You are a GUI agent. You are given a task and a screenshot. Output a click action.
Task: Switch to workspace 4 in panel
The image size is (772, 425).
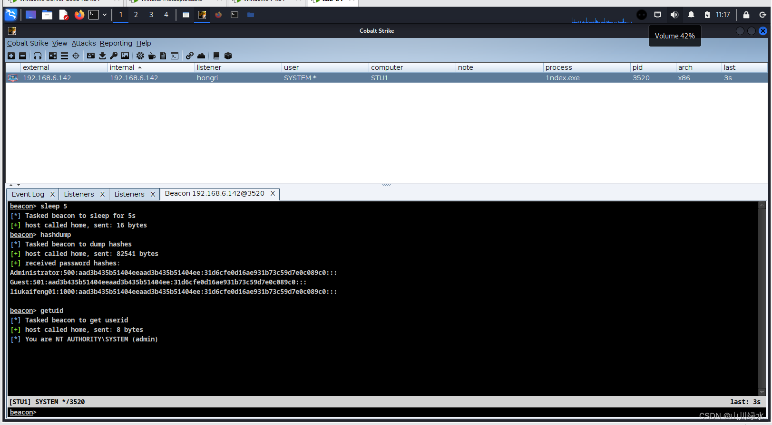coord(166,15)
